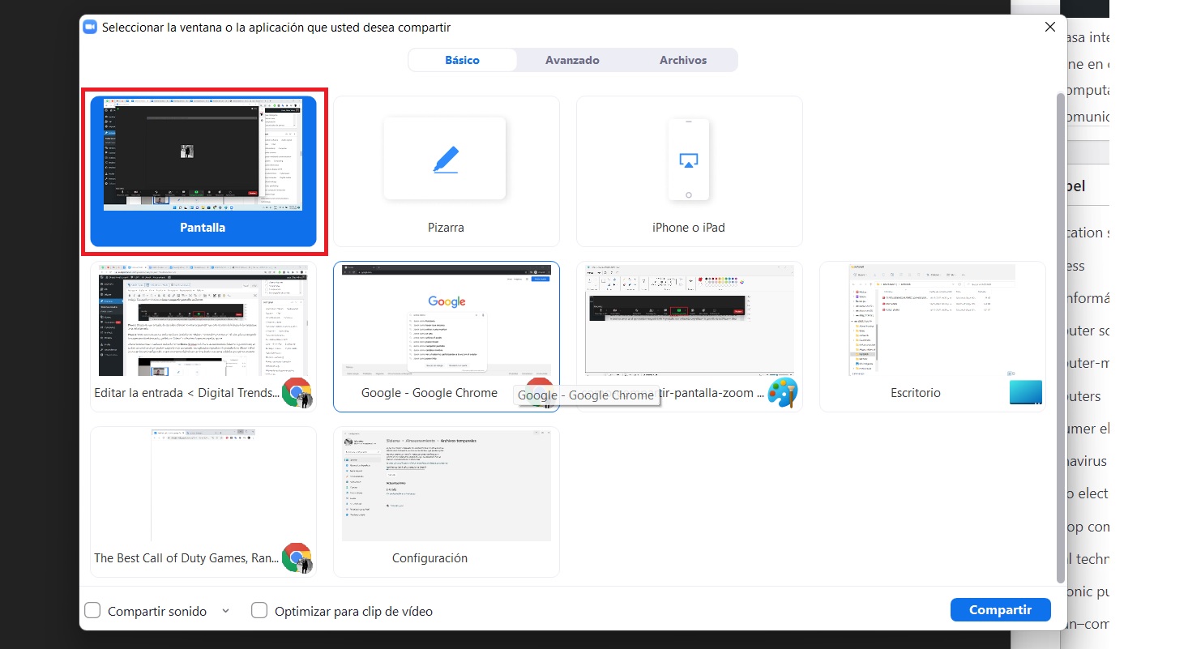1188x649 pixels.
Task: Click the iPhone o iPad mirroring icon
Action: [x=688, y=160]
